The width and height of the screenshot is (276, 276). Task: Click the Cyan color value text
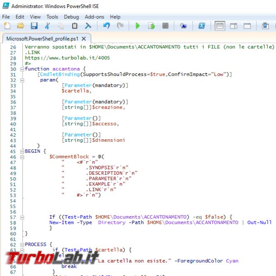point(232,261)
